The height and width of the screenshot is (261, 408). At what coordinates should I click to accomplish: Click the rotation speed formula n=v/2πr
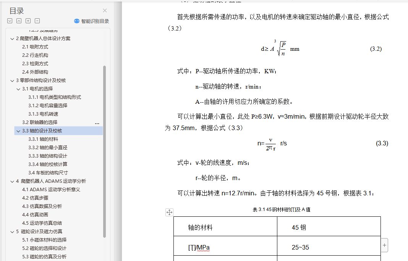pos(272,144)
